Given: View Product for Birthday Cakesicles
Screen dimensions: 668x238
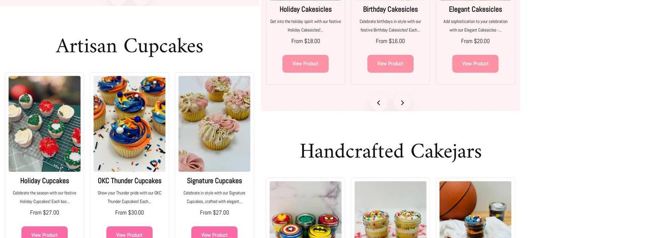Looking at the screenshot, I should tap(390, 64).
